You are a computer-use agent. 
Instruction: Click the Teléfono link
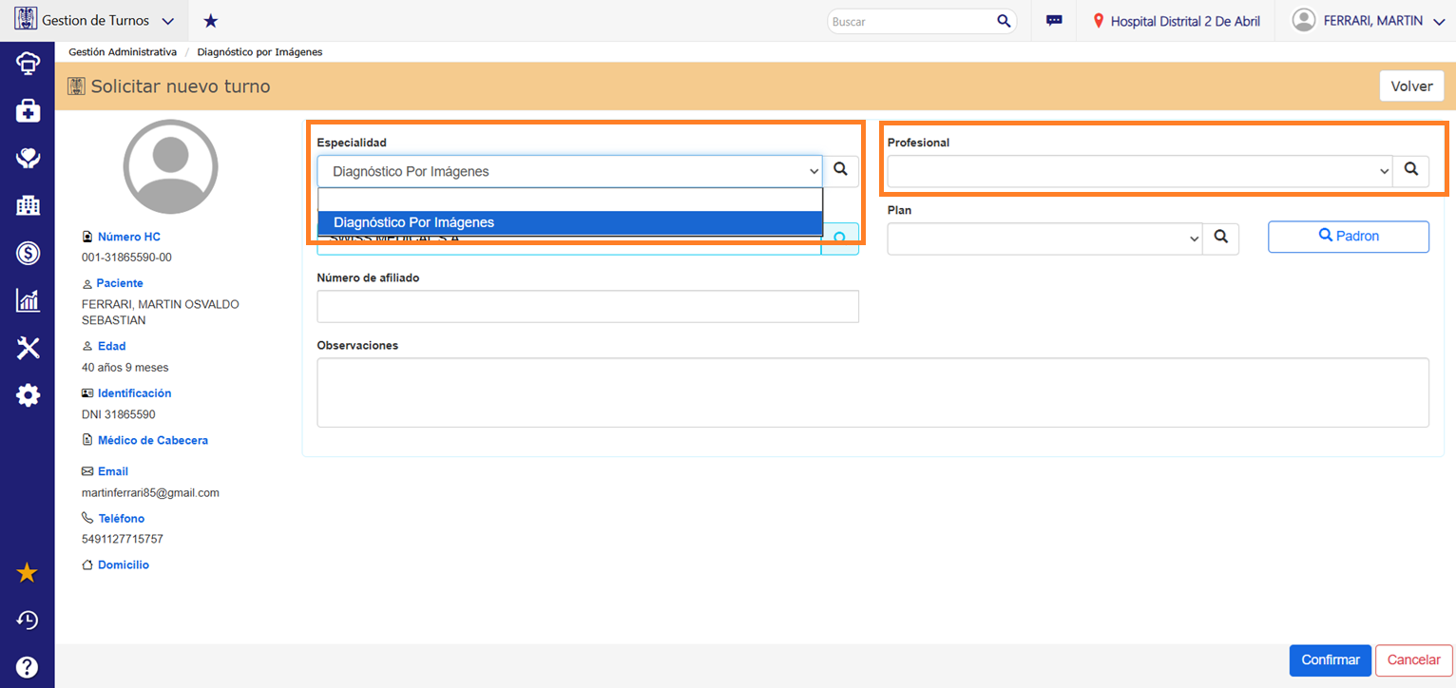click(122, 518)
